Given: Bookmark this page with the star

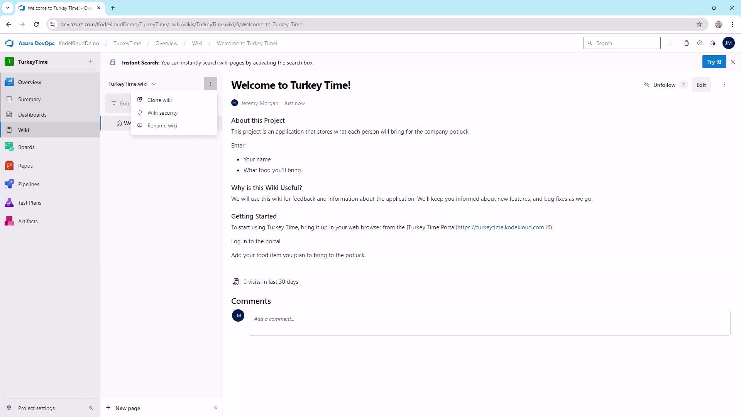Looking at the screenshot, I should pos(699,24).
